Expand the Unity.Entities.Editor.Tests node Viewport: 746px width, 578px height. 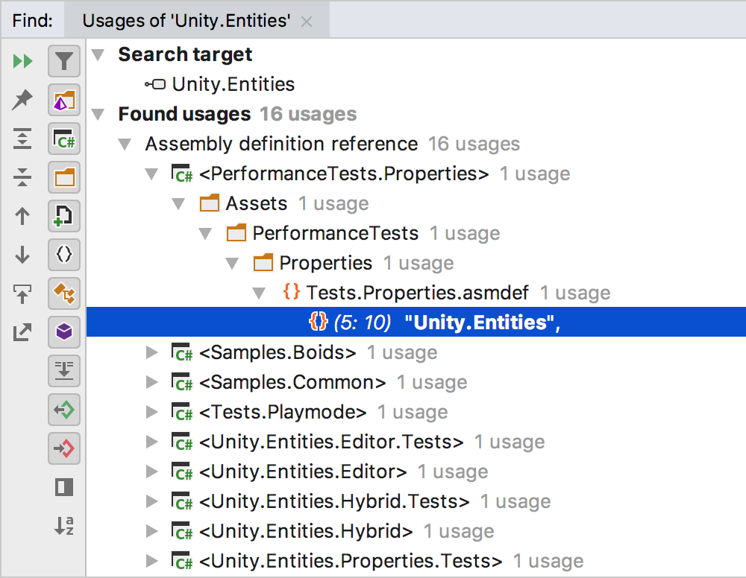coord(151,442)
